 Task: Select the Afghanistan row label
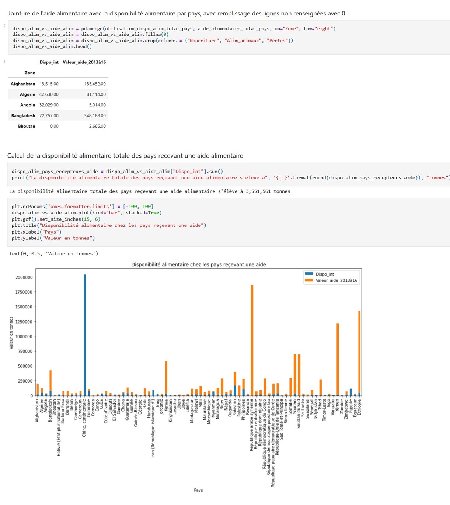23,84
